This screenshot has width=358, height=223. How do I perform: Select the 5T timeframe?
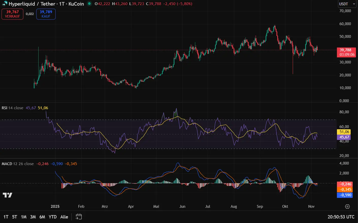[14, 217]
